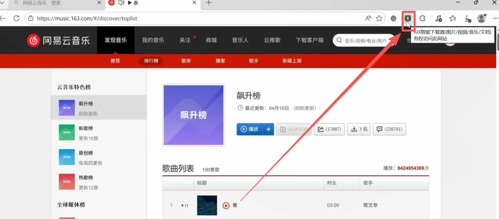Open the 下载客户端 nav item
This screenshot has width=499, height=219.
[x=310, y=40]
